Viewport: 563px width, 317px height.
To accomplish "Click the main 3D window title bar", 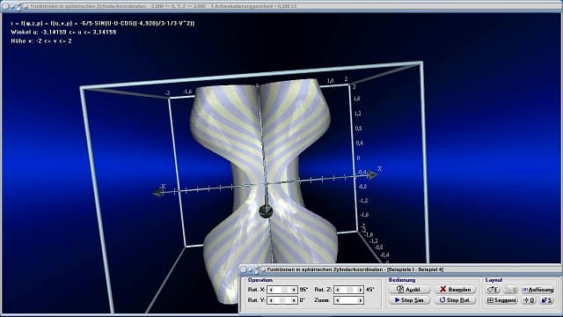I will coord(281,6).
